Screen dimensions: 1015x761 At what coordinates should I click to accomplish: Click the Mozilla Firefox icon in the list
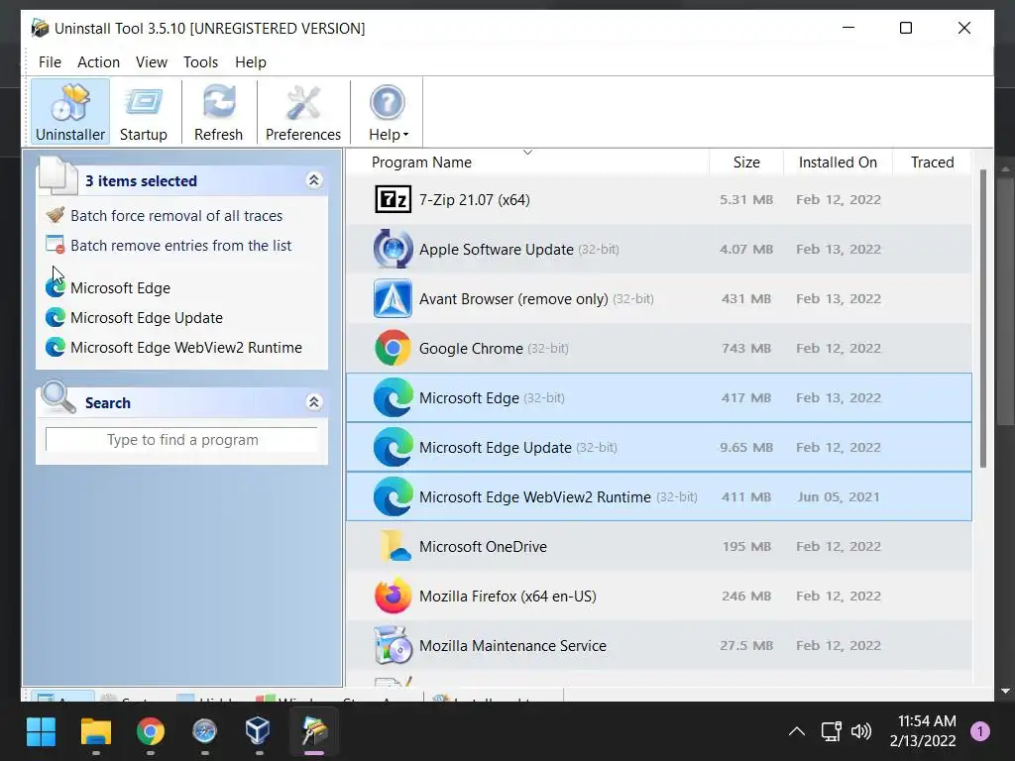(393, 596)
